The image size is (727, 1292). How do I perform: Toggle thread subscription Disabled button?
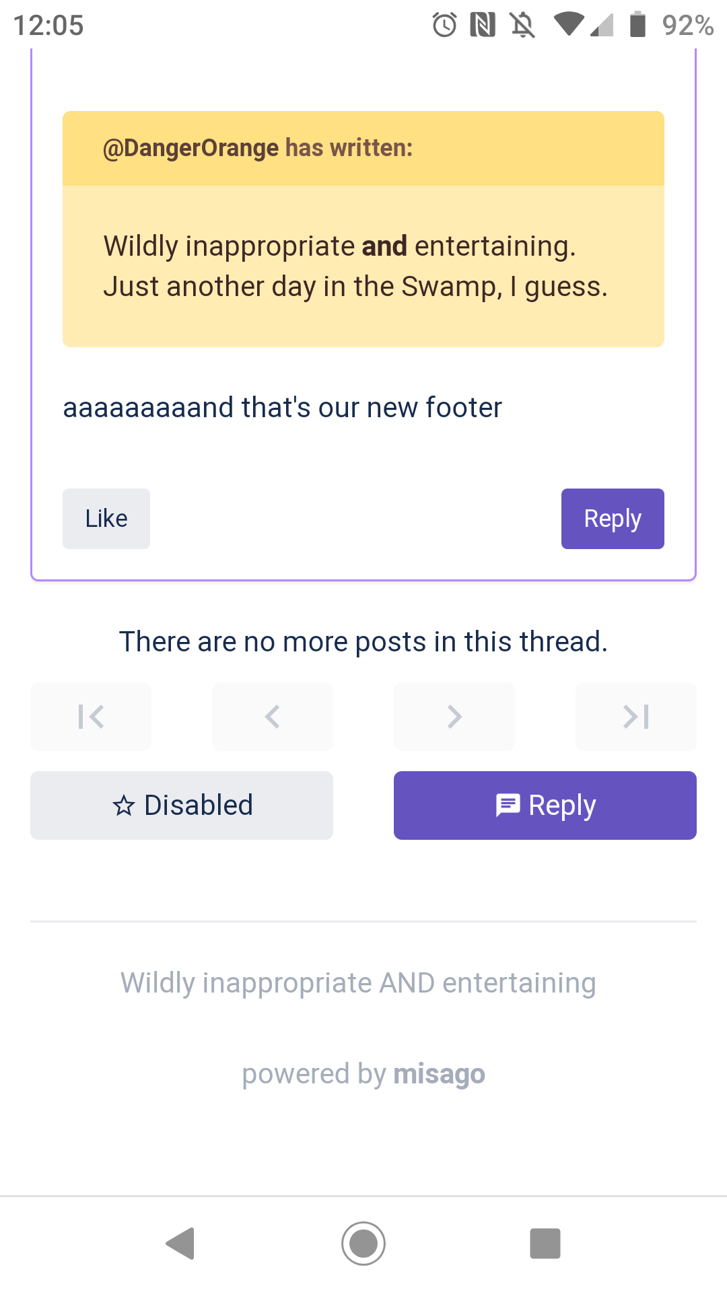click(182, 805)
